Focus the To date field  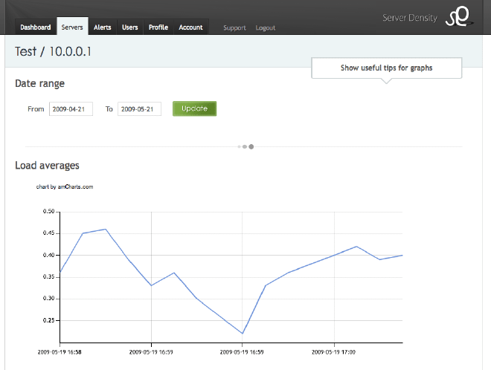click(139, 109)
